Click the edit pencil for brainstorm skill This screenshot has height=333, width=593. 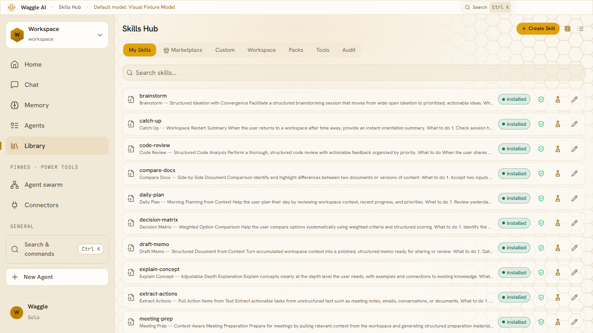[x=574, y=99]
